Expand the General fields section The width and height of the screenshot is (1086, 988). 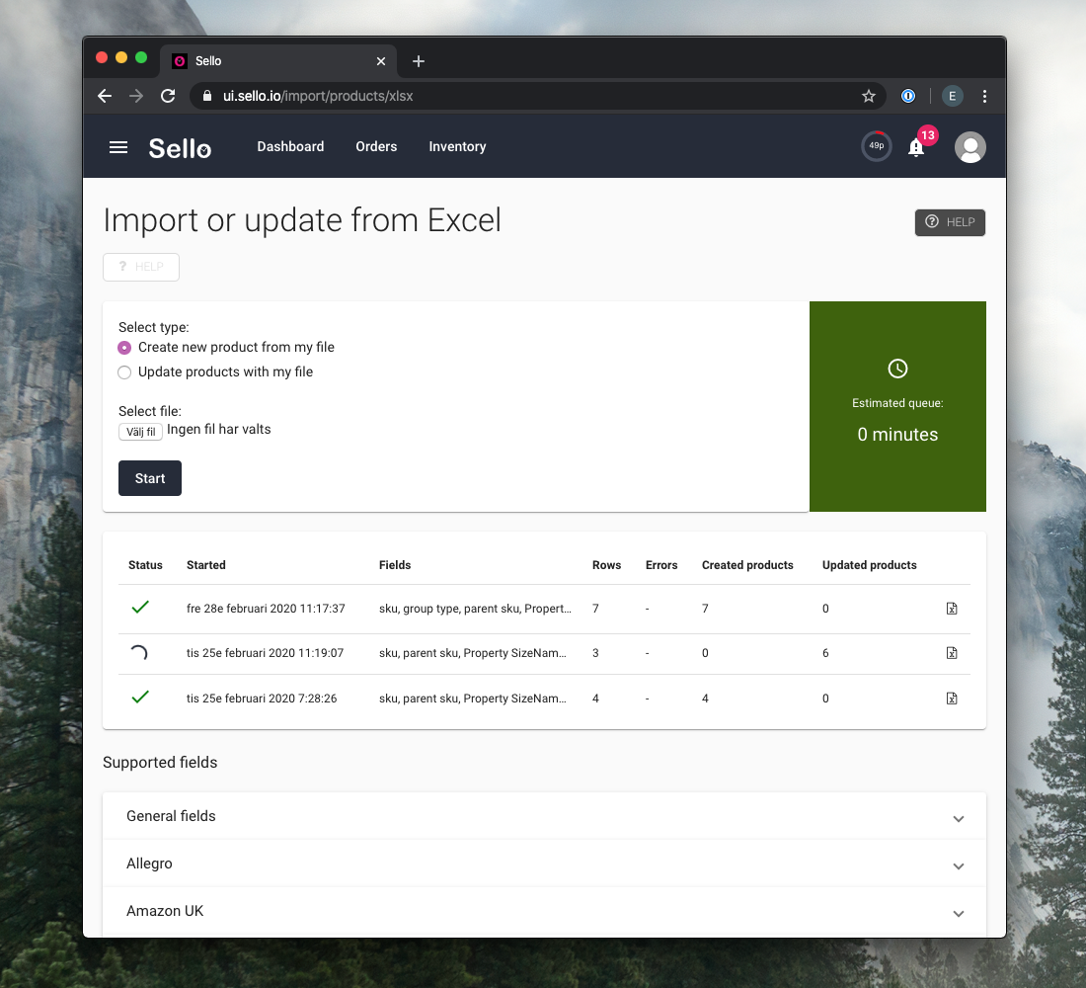[x=544, y=816]
